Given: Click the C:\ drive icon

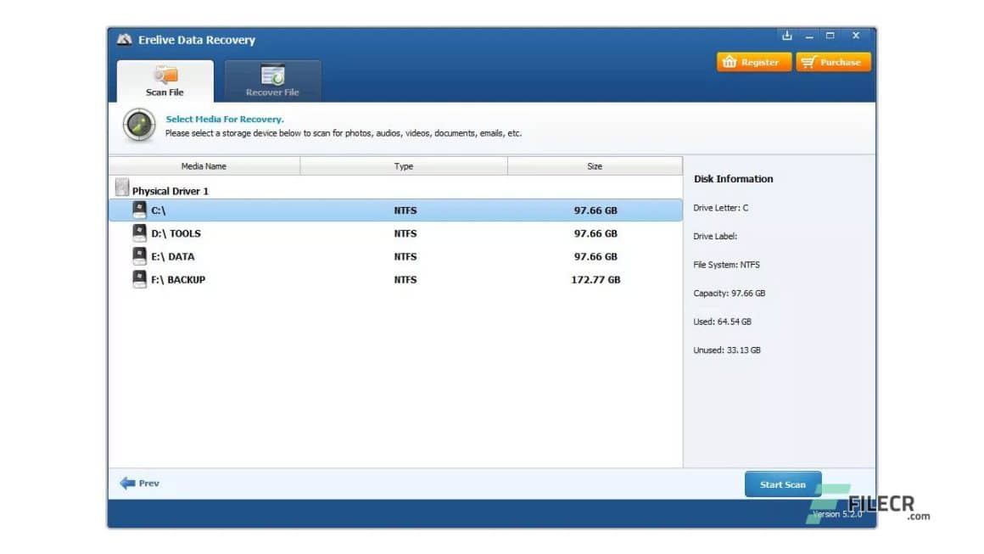Looking at the screenshot, I should (139, 210).
